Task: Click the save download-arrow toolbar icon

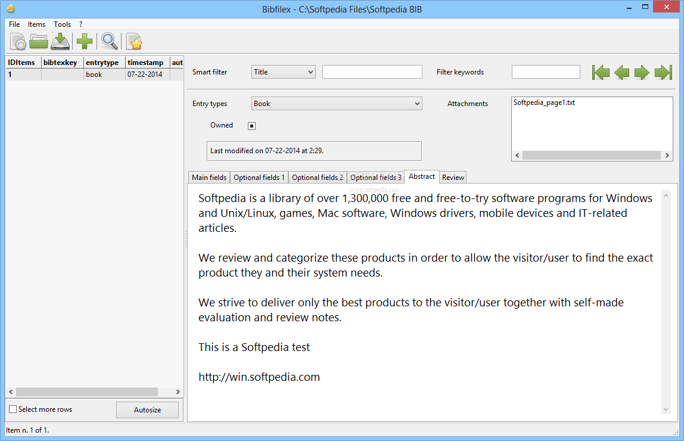Action: (60, 42)
